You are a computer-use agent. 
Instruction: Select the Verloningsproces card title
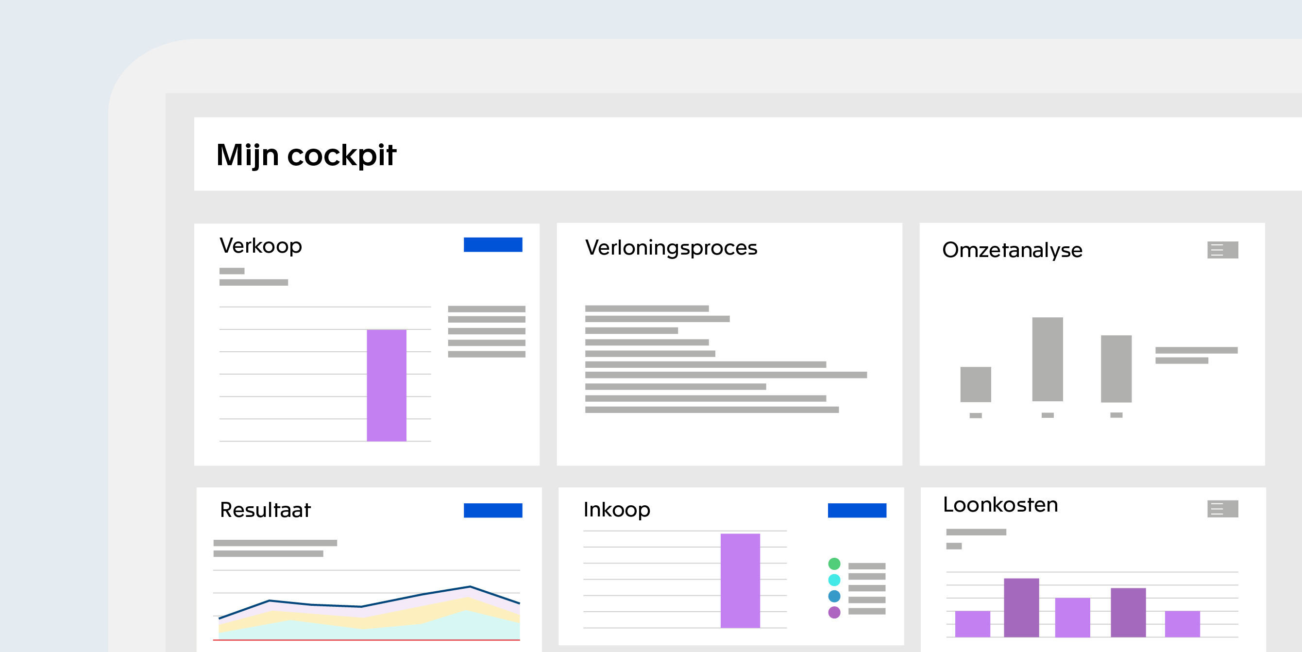click(671, 248)
